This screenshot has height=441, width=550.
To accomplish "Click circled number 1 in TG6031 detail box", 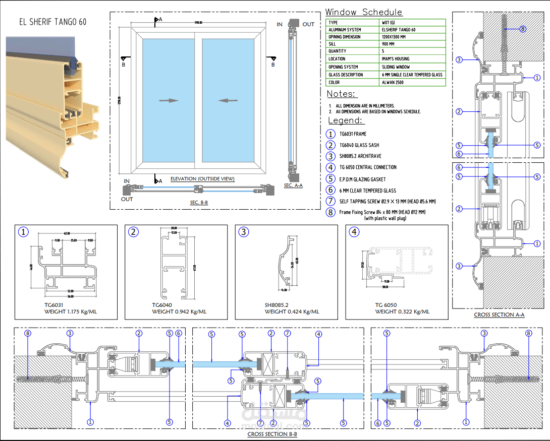I will pyautogui.click(x=23, y=232).
